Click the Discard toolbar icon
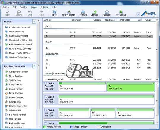This screenshot has width=160, height=130. pyautogui.click(x=19, y=13)
